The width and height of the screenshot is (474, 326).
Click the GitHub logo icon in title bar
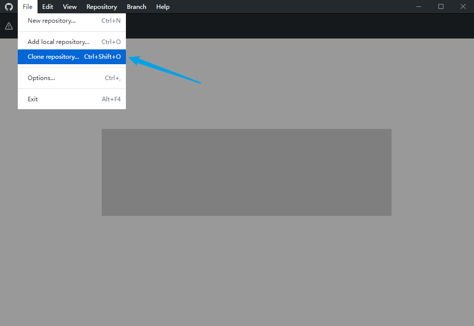pos(9,7)
